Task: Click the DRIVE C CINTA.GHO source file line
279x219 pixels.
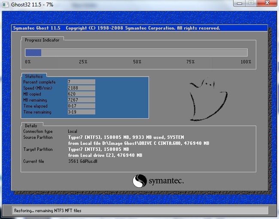Action: click(x=139, y=143)
